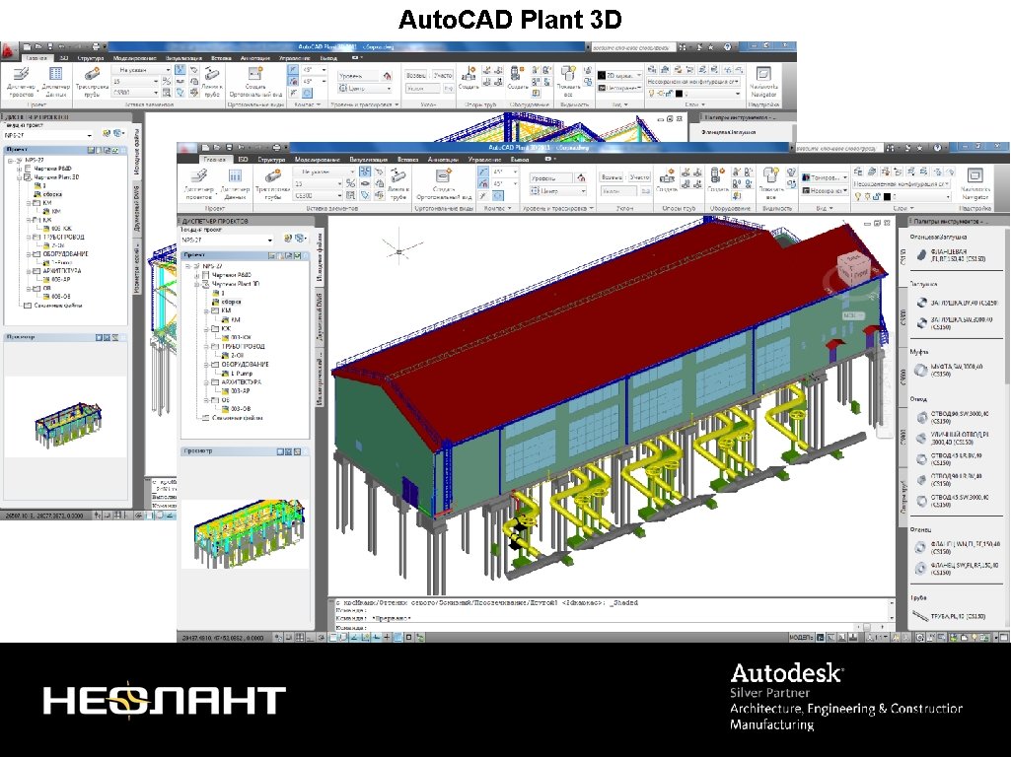Click Создать Ортогональный вид in front window
1011x757 pixels.
pos(444,183)
